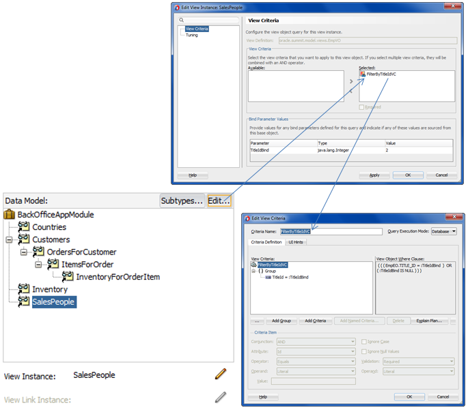Image resolution: width=468 pixels, height=410 pixels.
Task: Click the FilterByTitleIdVC icon in Selected list
Action: 363,74
